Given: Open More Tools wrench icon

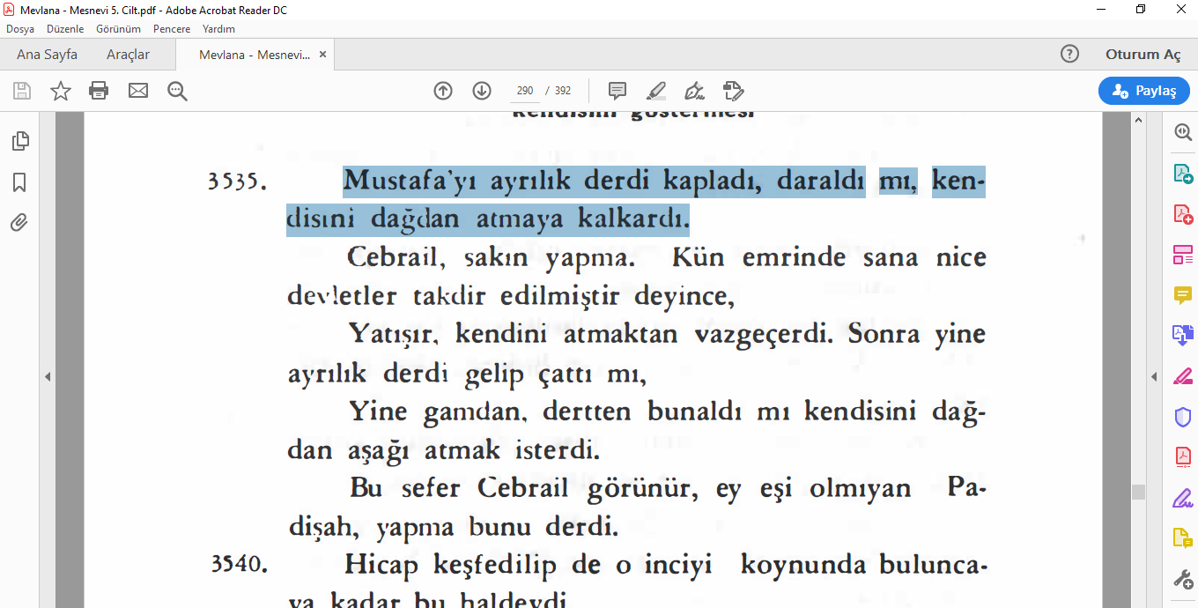Looking at the screenshot, I should click(x=1183, y=579).
